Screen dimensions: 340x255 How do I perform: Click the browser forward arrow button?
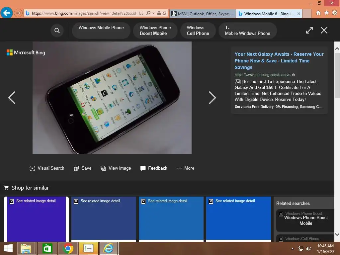18,13
